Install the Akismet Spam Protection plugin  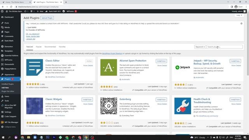(x=161, y=61)
